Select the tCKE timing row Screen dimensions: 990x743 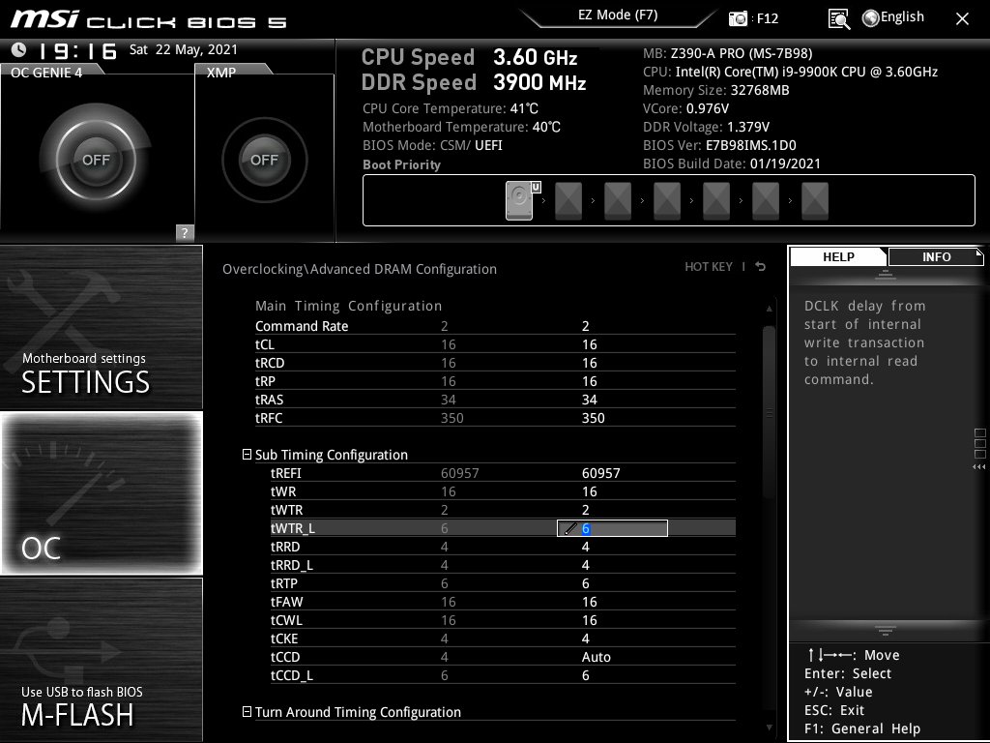(503, 639)
